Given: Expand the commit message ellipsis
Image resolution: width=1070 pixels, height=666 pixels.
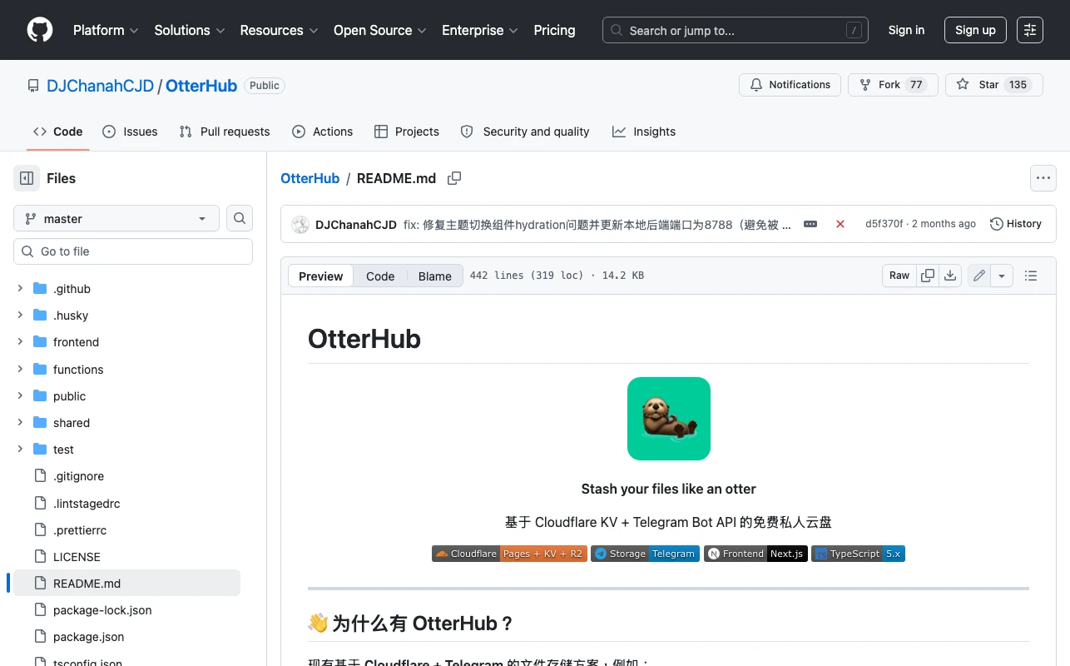Looking at the screenshot, I should 810,224.
